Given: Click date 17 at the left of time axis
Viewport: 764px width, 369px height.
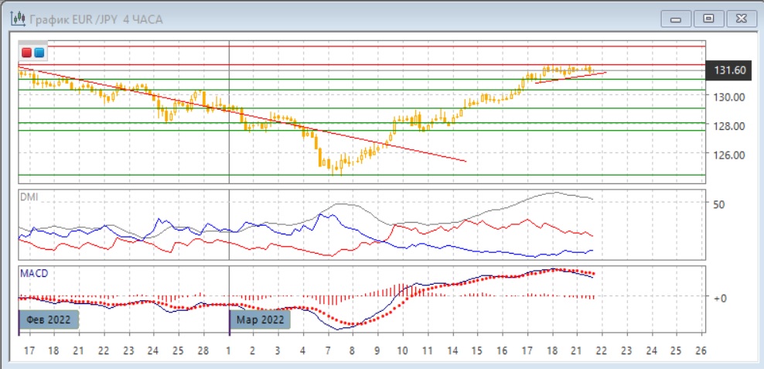Looking at the screenshot, I should [29, 350].
